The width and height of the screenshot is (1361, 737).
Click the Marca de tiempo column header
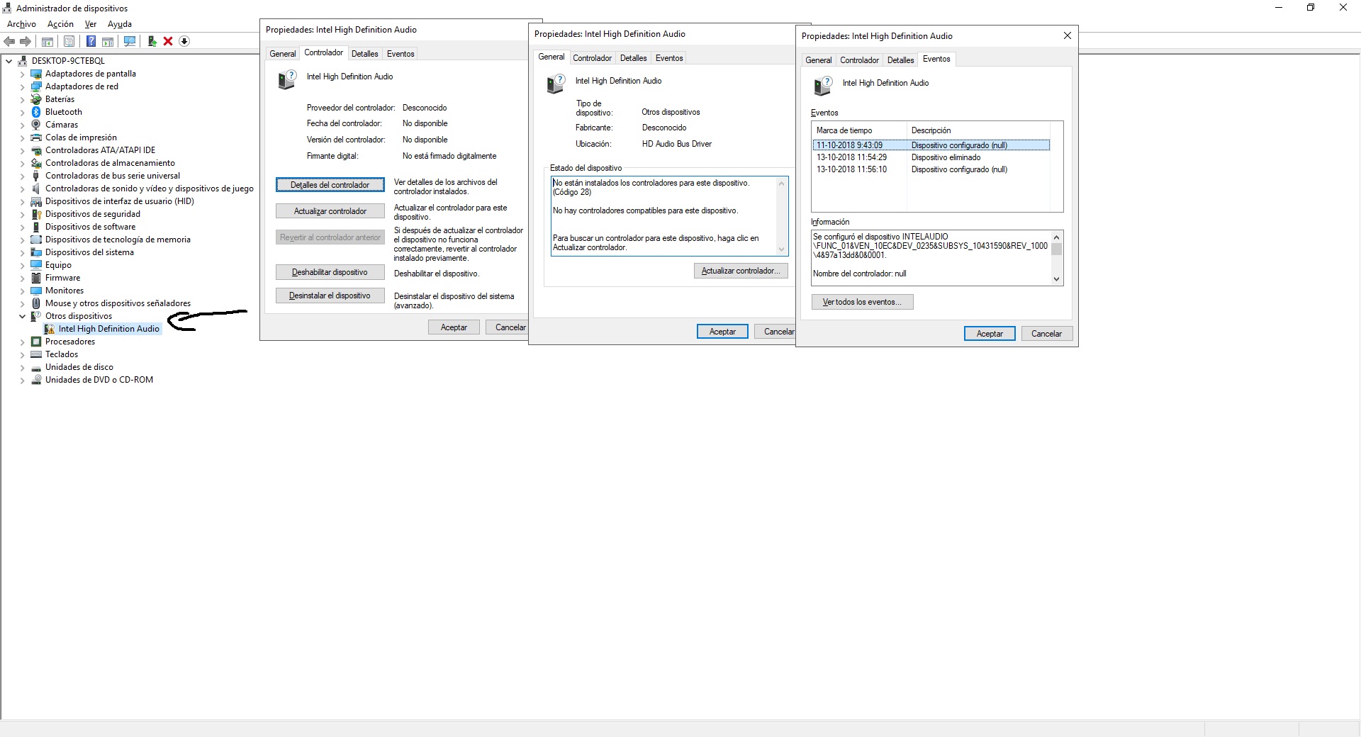[859, 130]
